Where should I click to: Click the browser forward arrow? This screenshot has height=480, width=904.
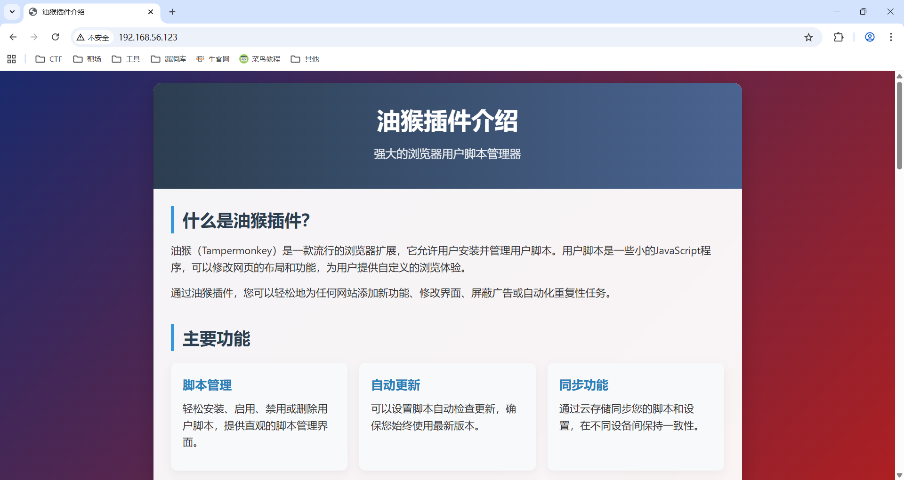pyautogui.click(x=34, y=37)
